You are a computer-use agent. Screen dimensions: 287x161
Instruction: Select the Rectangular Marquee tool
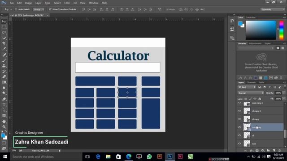pyautogui.click(x=4, y=27)
